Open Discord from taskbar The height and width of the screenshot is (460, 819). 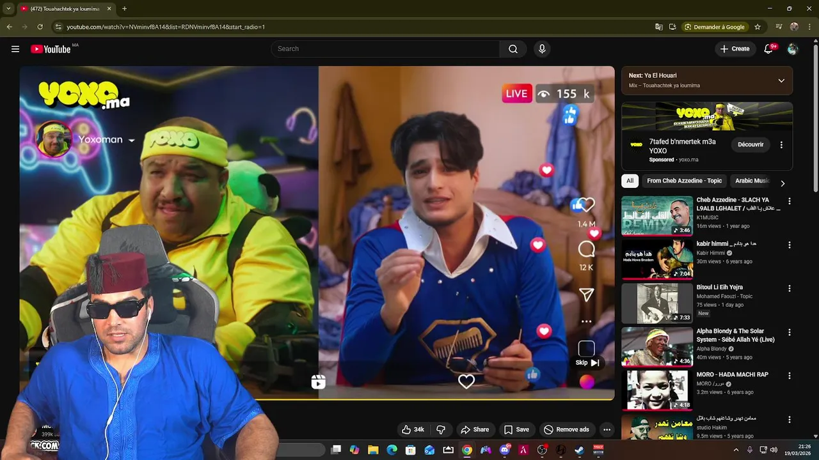pyautogui.click(x=505, y=450)
